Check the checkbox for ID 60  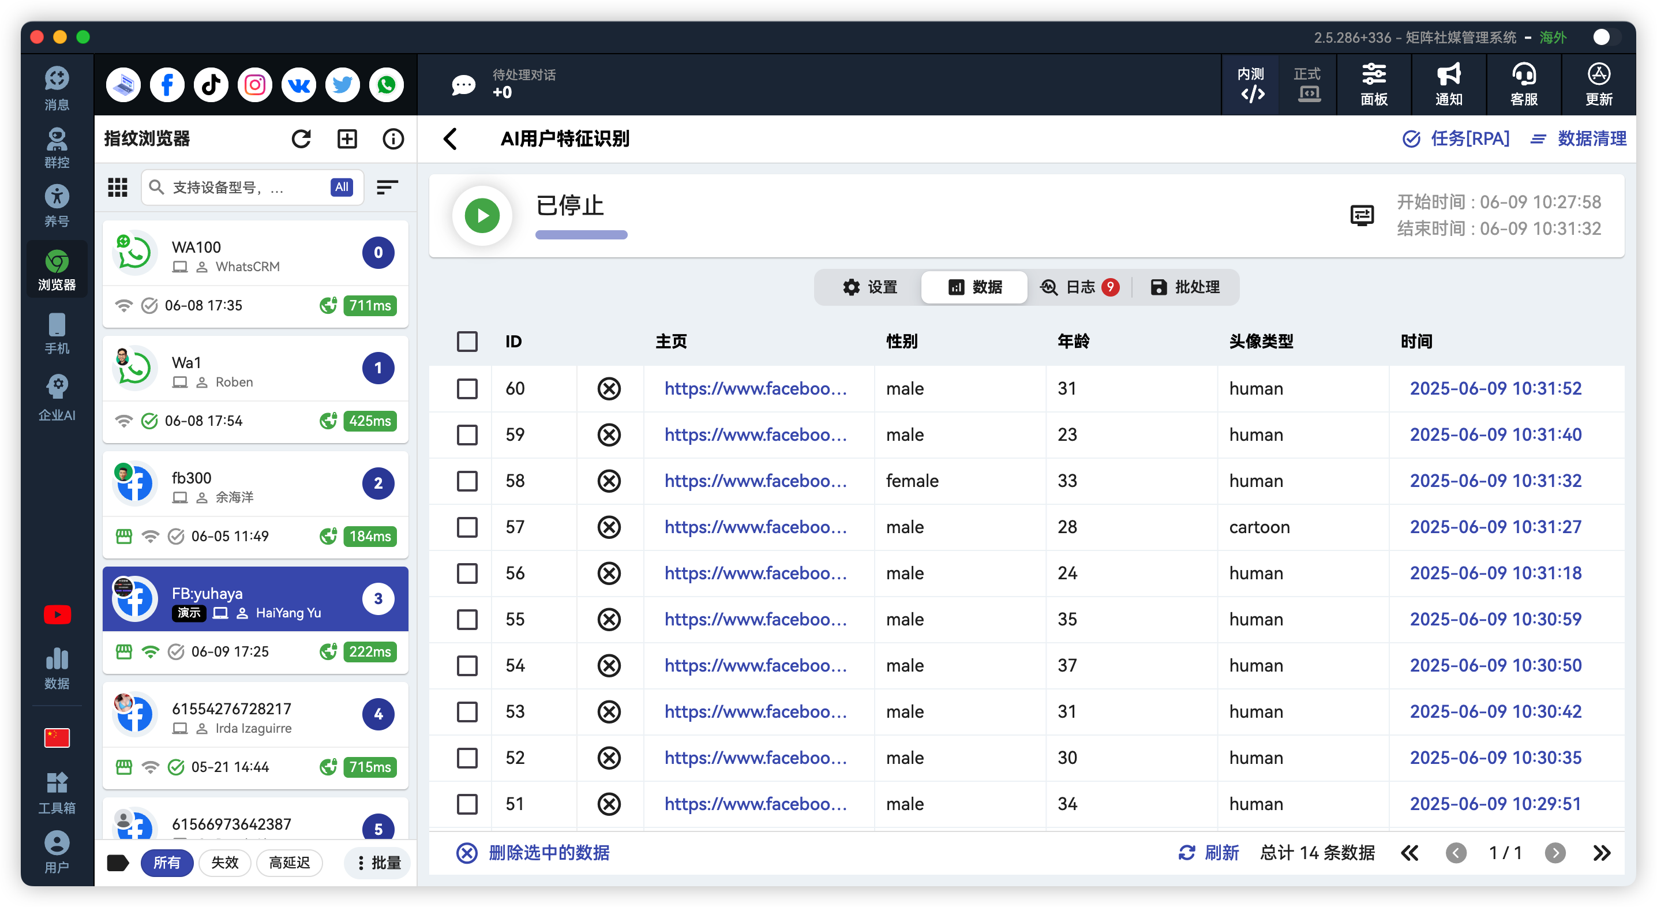[467, 388]
